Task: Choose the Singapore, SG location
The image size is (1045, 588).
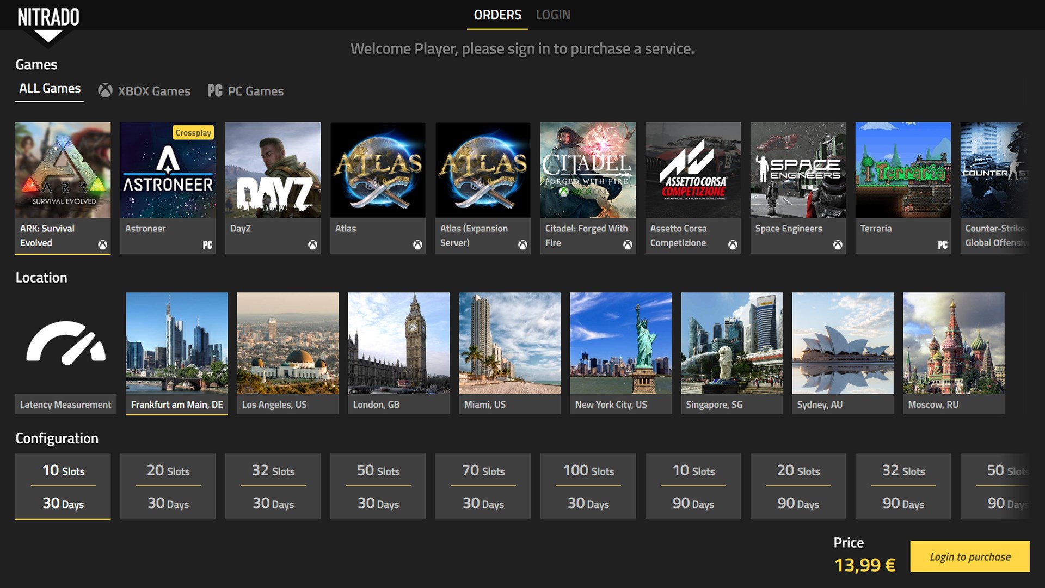Action: point(731,353)
